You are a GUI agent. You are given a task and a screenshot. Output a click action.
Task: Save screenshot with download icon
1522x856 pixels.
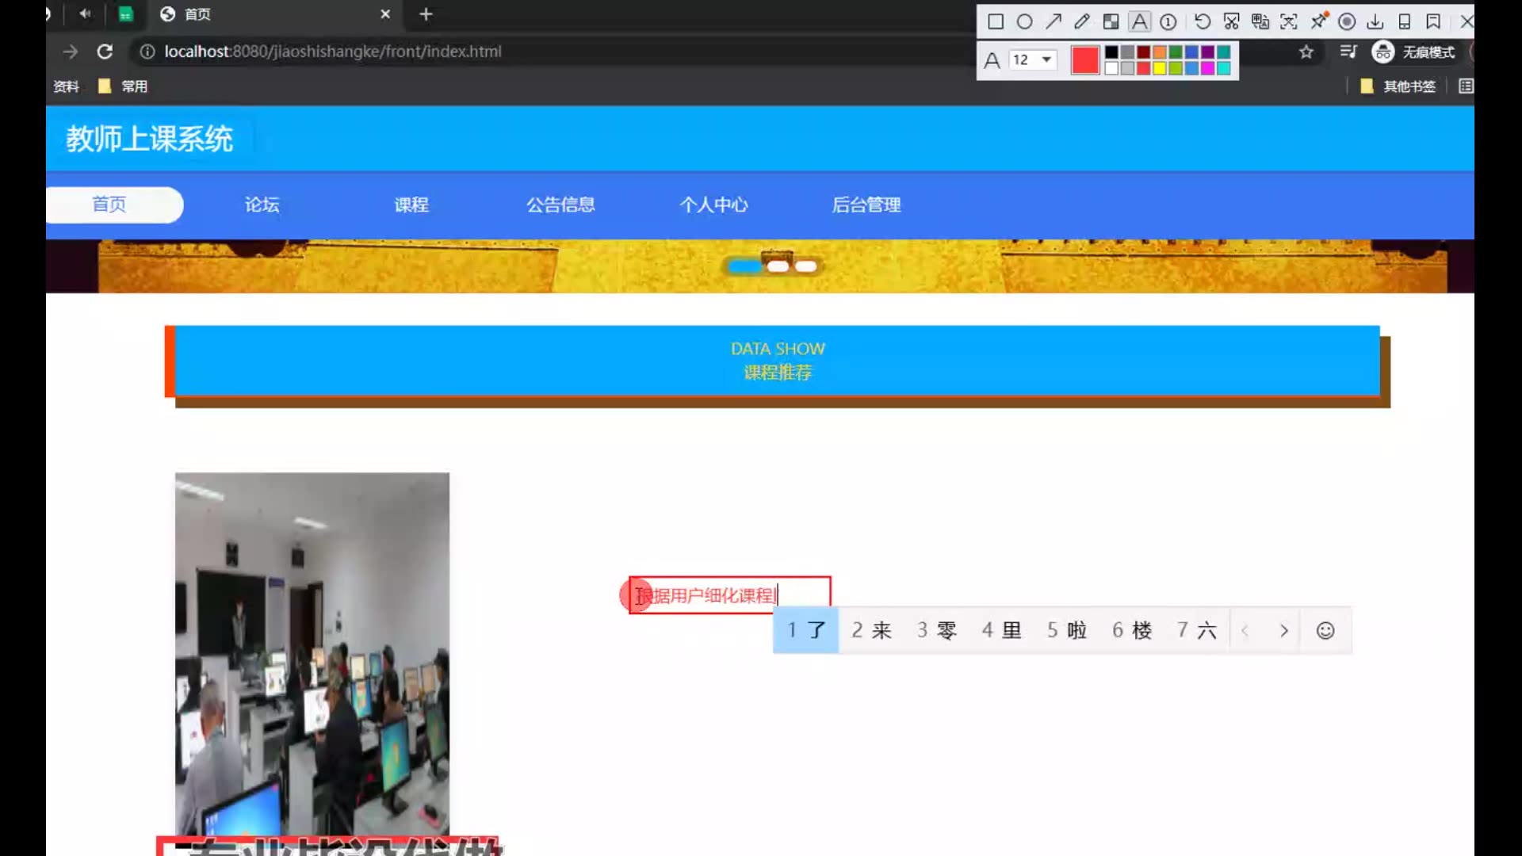pos(1375,21)
